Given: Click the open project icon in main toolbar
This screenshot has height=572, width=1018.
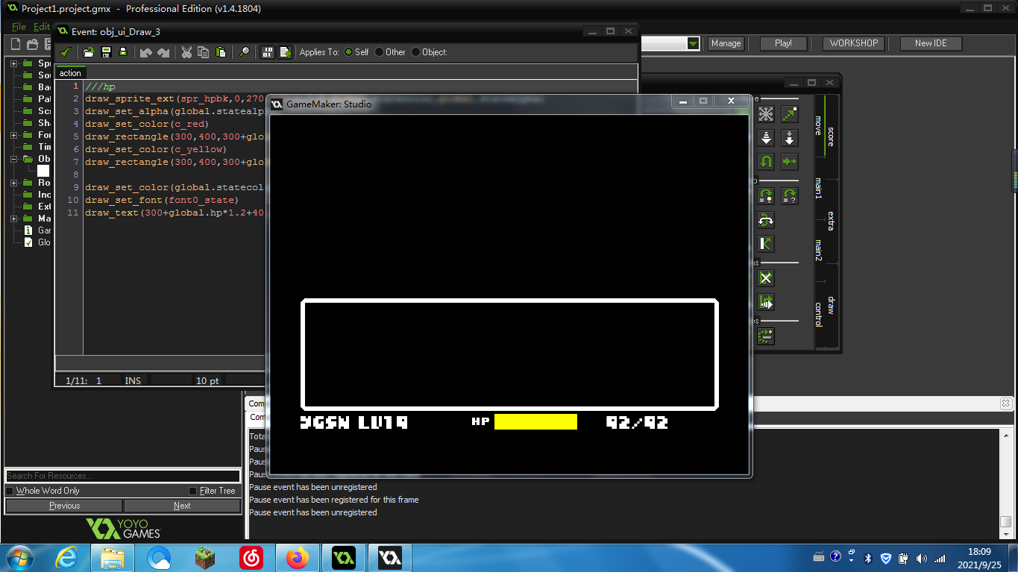Looking at the screenshot, I should coord(34,45).
